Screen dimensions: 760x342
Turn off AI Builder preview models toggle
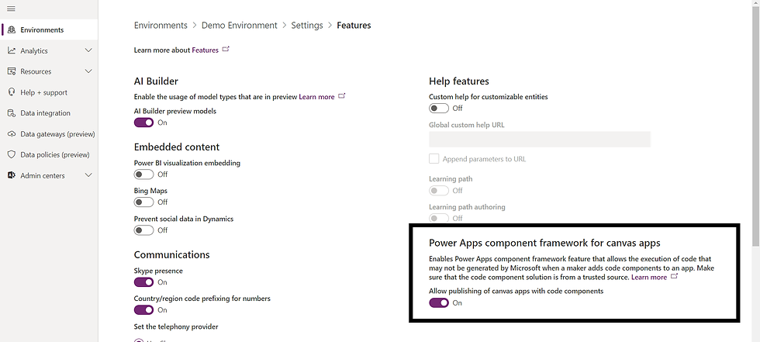point(143,123)
